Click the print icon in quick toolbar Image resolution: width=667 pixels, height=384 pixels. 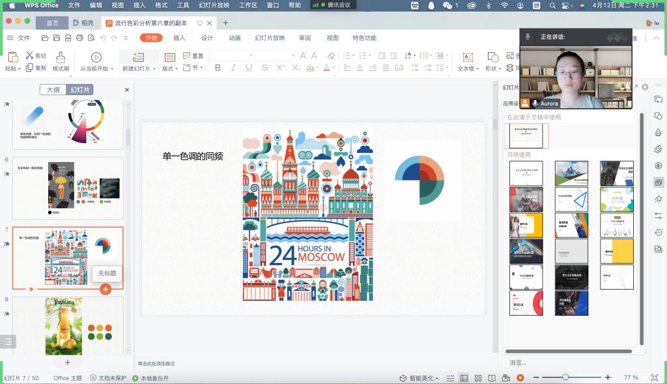click(x=79, y=38)
